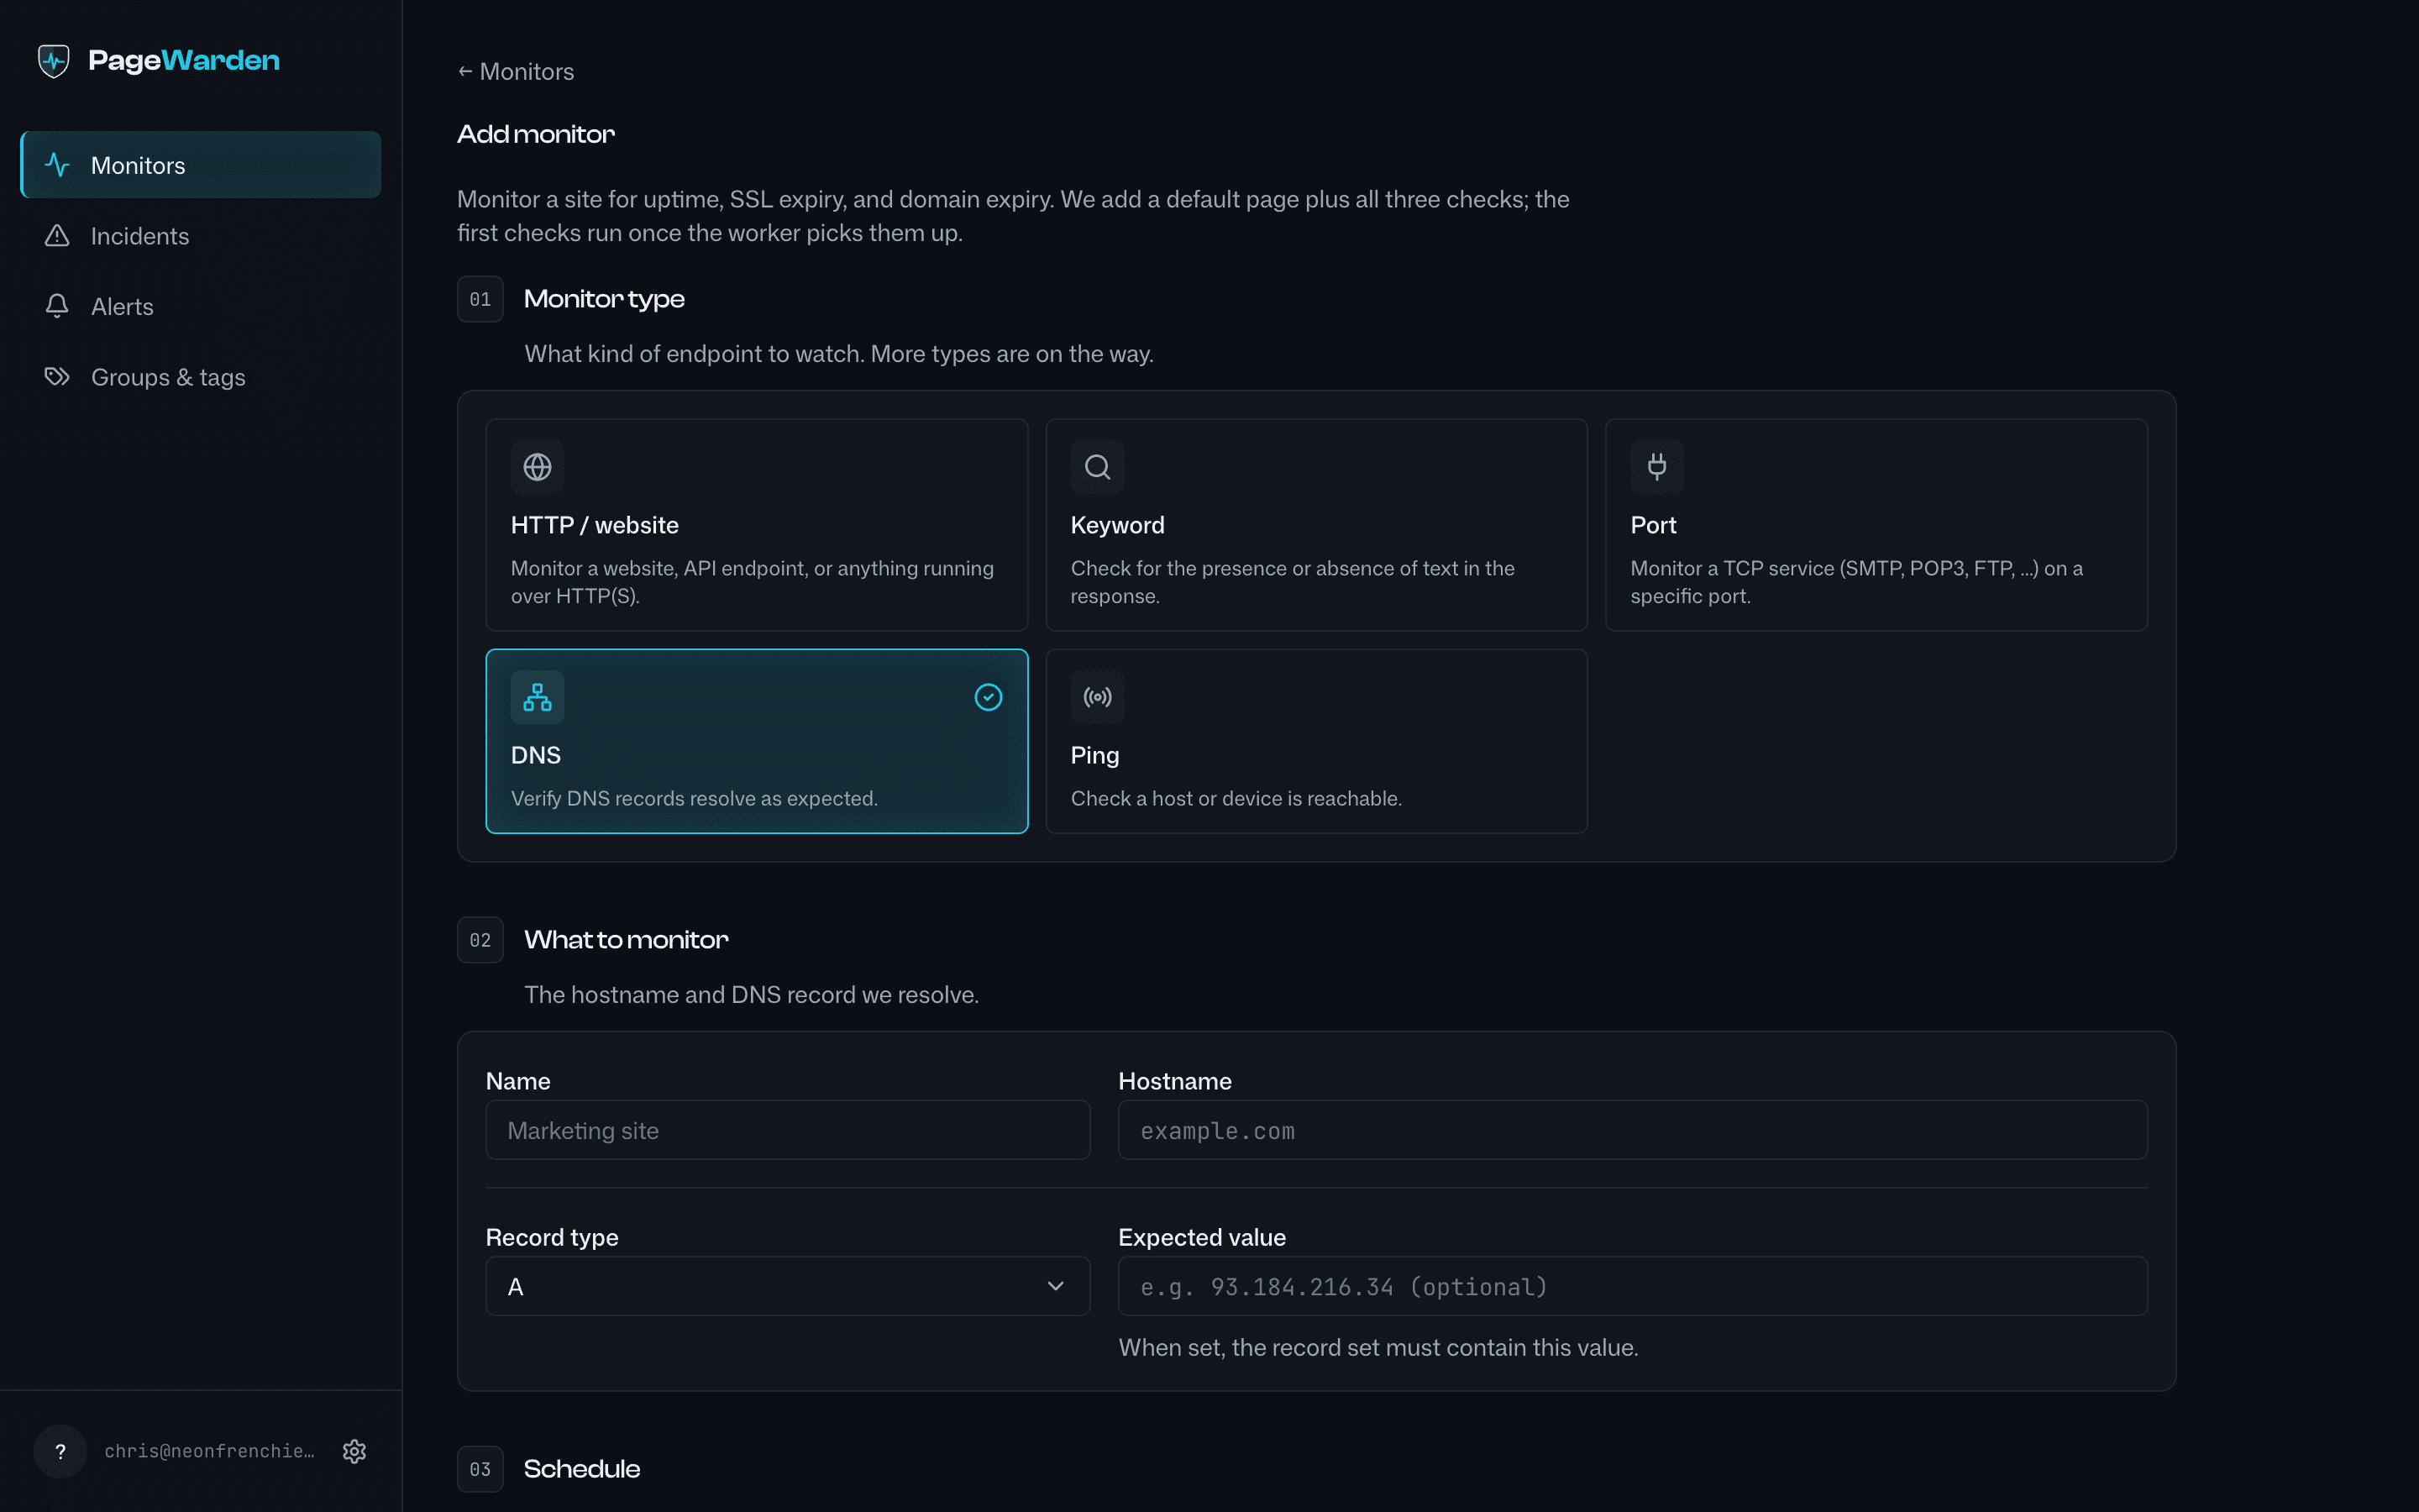Viewport: 2419px width, 1512px height.
Task: Open Incidents in the sidebar
Action: [x=201, y=236]
